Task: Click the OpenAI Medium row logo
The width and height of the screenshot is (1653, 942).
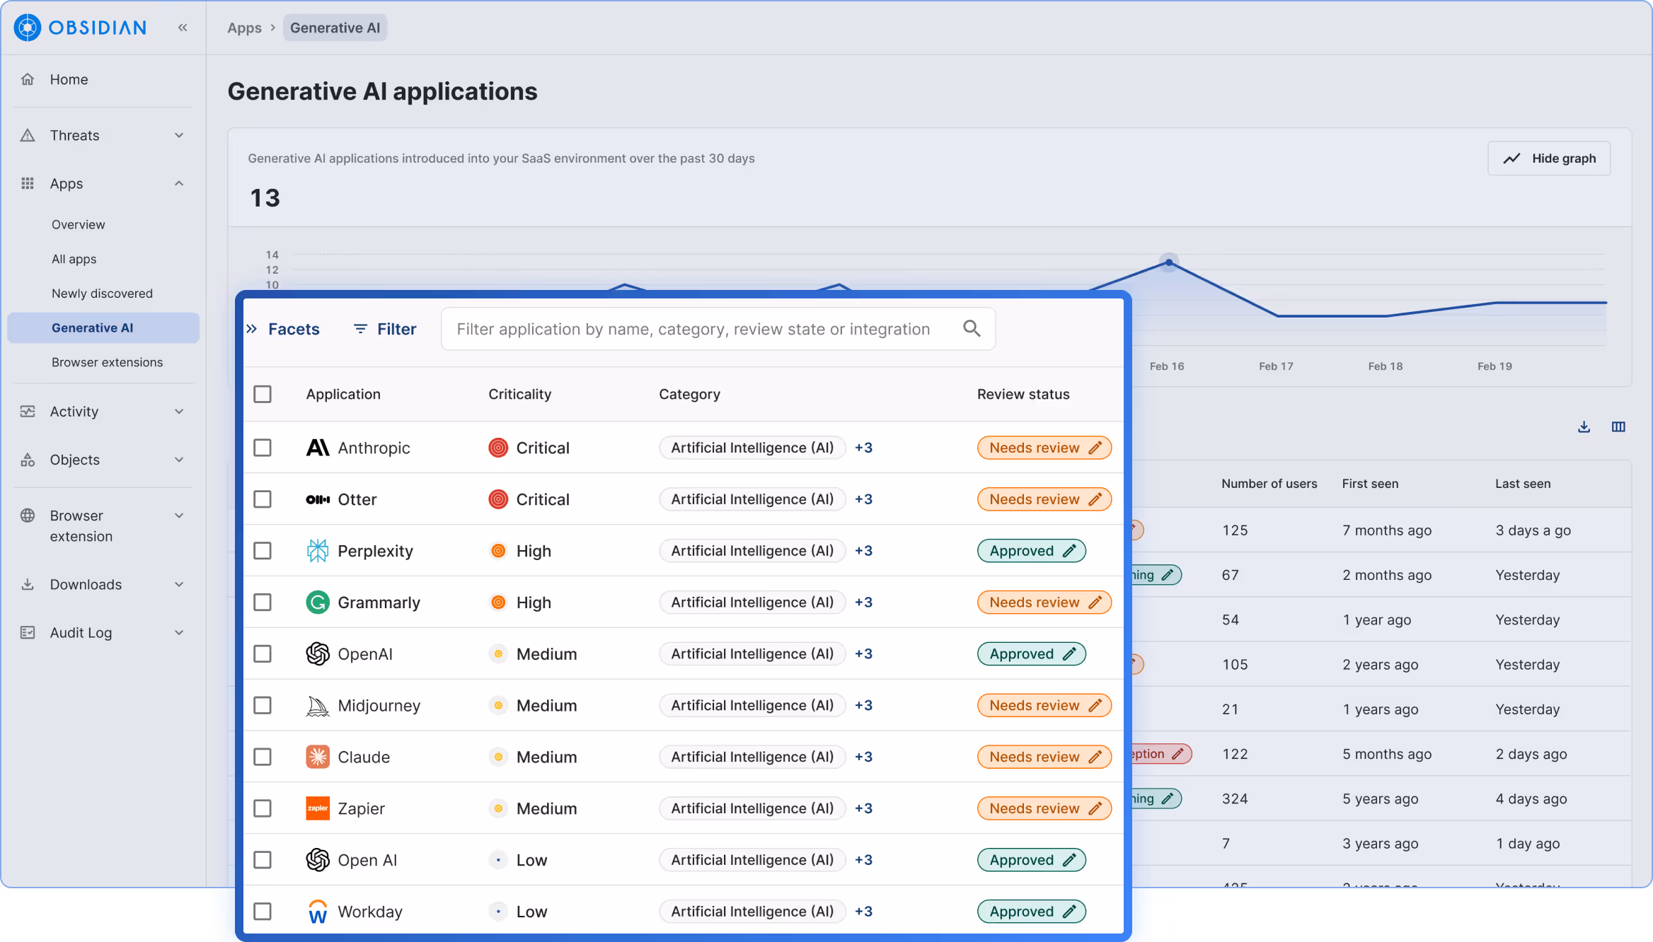Action: (318, 654)
